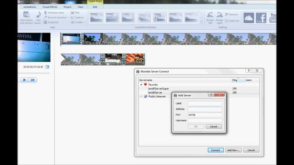Select the fourth AutoMovie theme thumbnail

[144, 17]
